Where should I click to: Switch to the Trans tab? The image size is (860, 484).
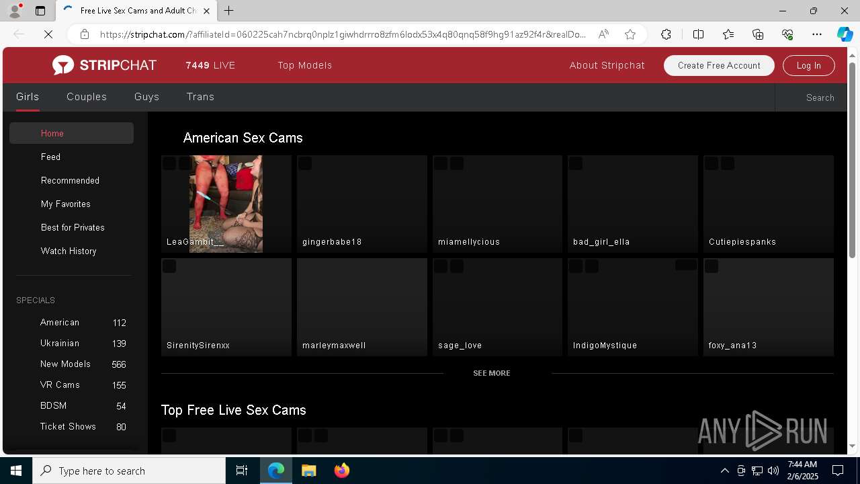pyautogui.click(x=200, y=97)
